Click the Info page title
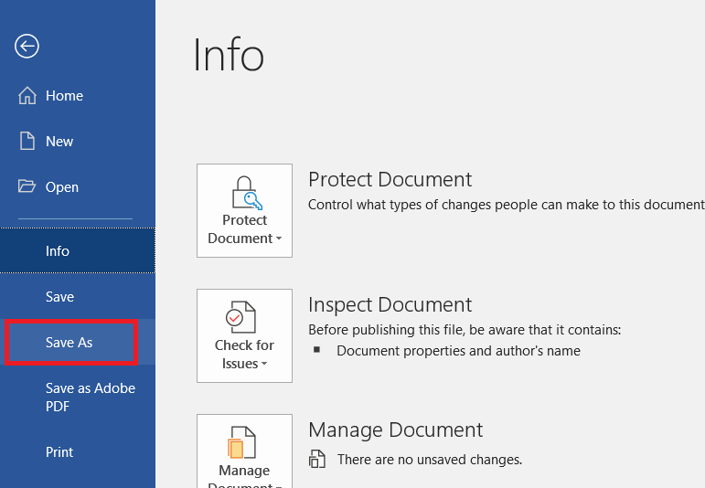 click(x=229, y=55)
